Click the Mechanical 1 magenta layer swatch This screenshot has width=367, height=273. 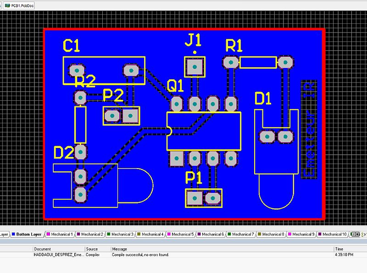click(48, 234)
